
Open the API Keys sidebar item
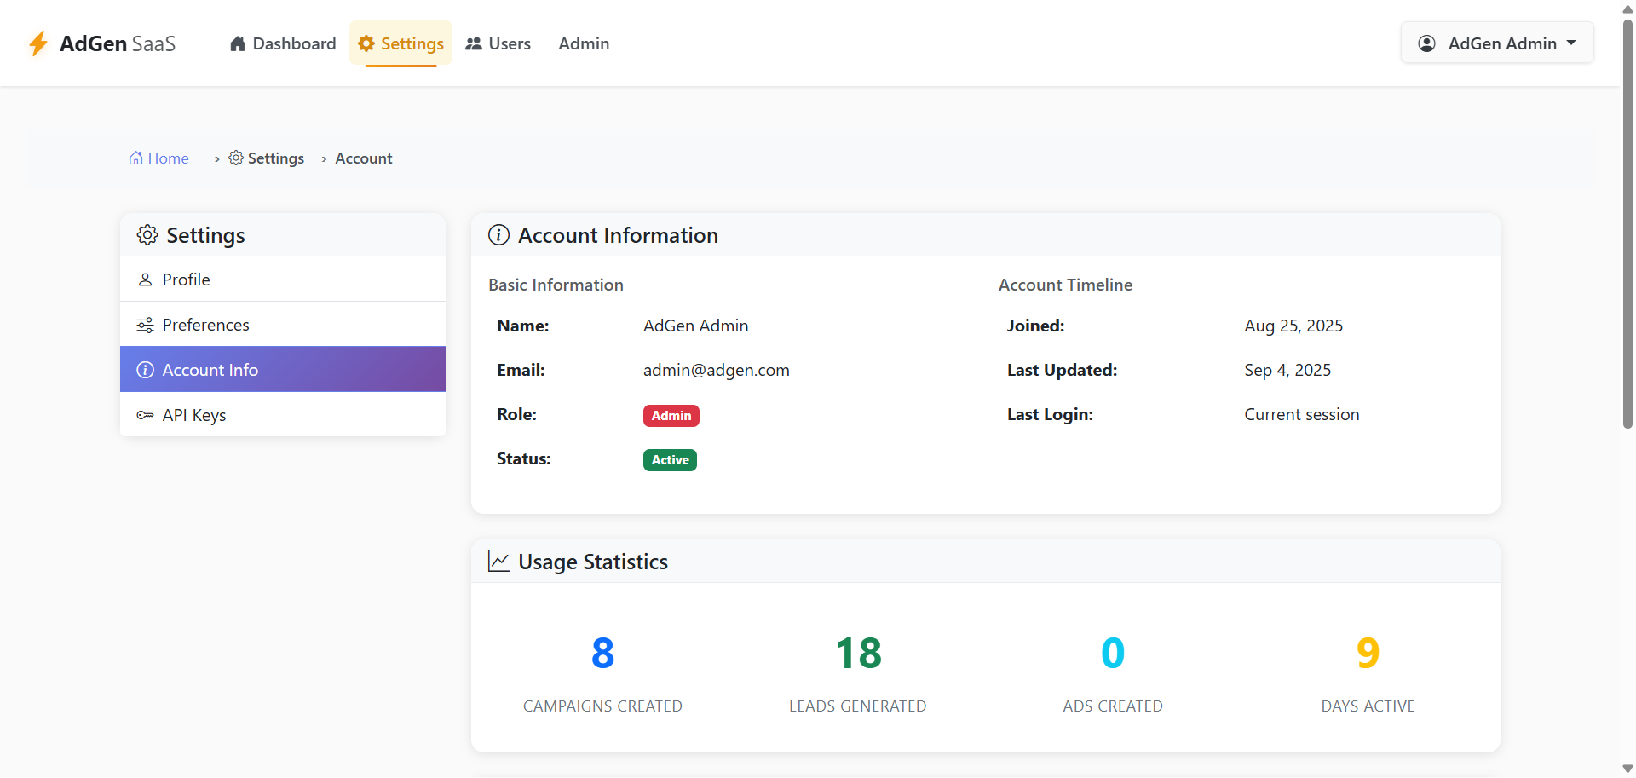point(283,415)
